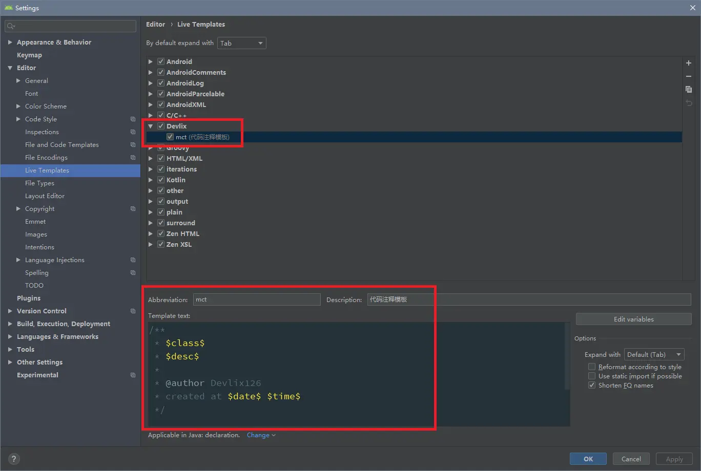Open the 'Expand with' Default (Tab) dropdown
Viewport: 701px width, 471px height.
[x=654, y=354]
